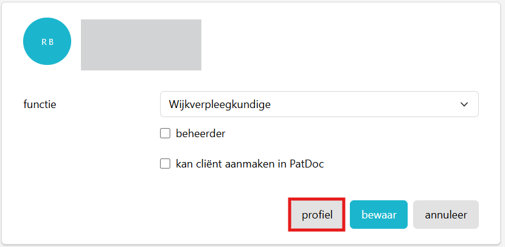Click the grey redacted name block
The width and height of the screenshot is (505, 247).
pyautogui.click(x=141, y=45)
